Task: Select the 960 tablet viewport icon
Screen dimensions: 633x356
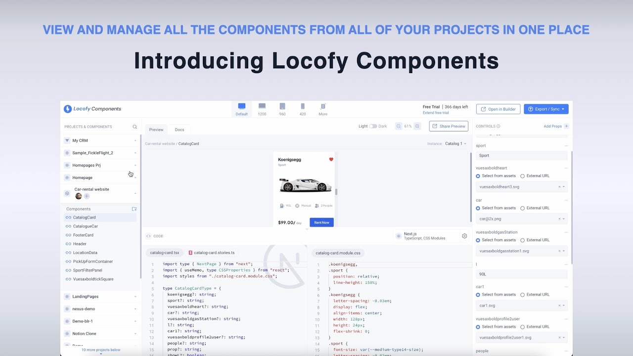Action: point(282,106)
